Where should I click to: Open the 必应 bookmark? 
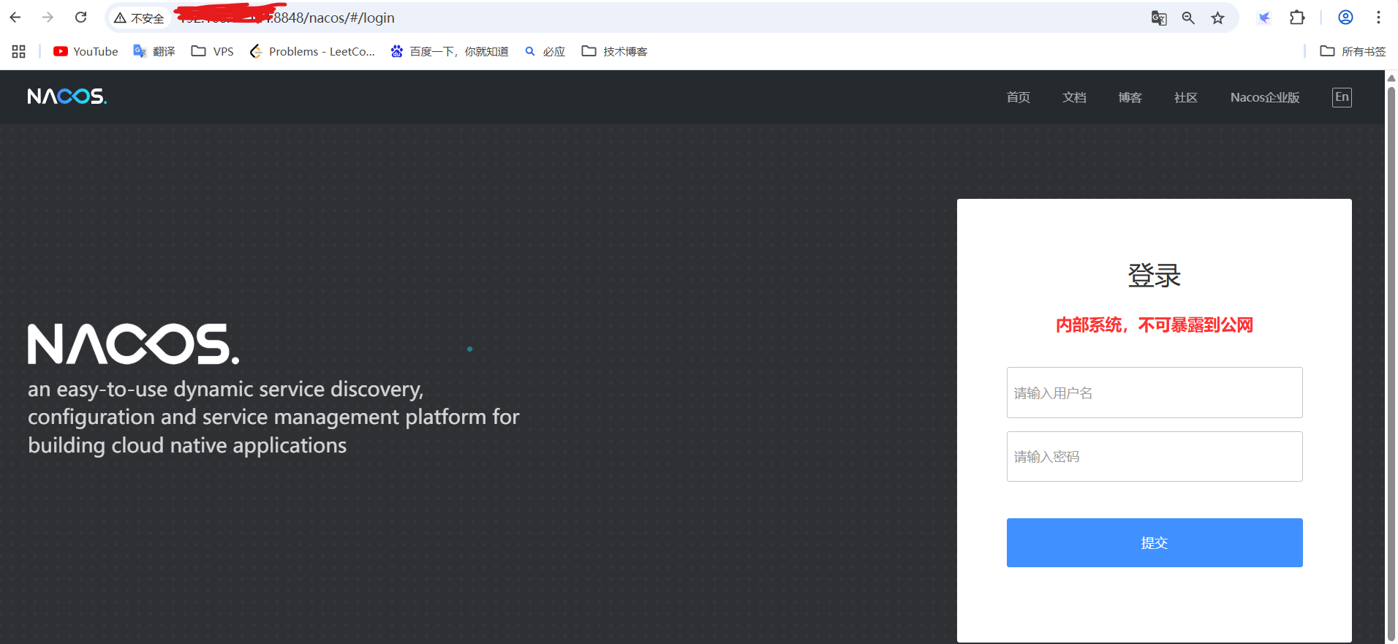click(x=545, y=51)
